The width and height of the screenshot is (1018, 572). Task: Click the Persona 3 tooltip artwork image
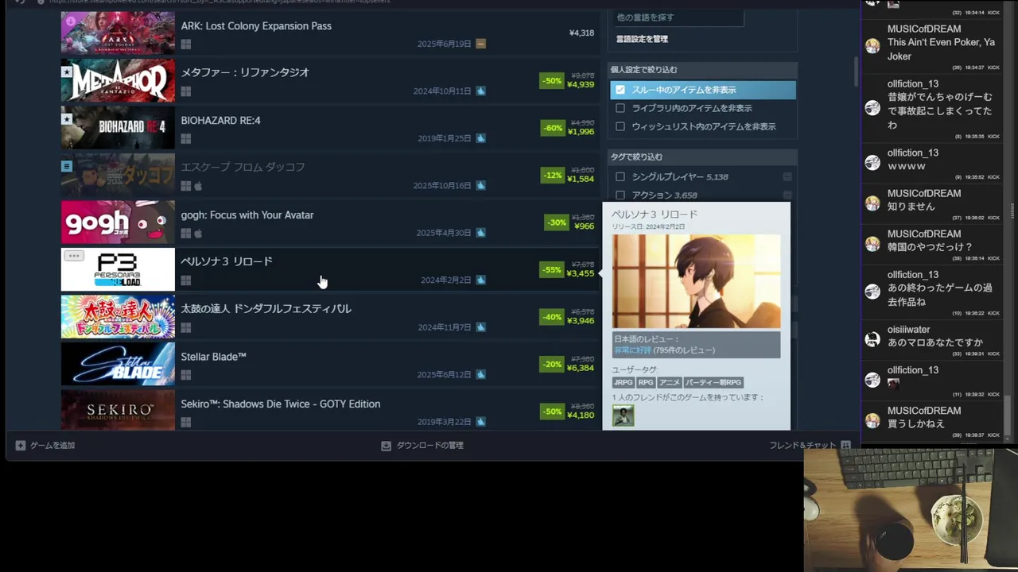(696, 281)
